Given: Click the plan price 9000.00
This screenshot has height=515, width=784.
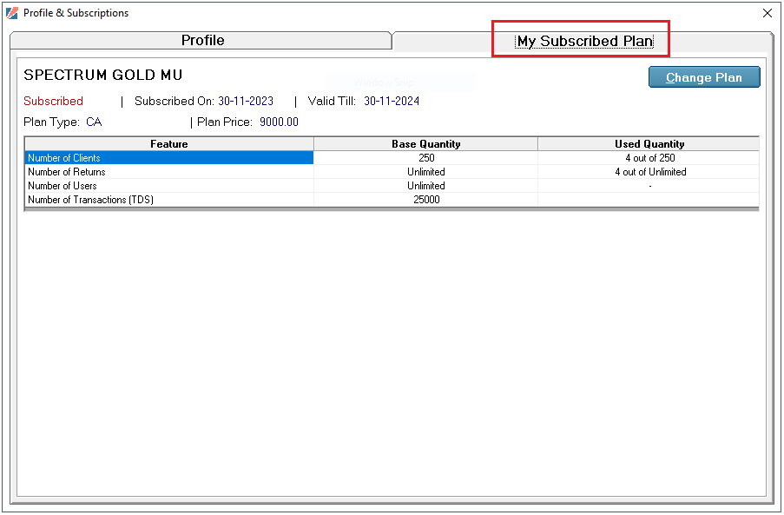Looking at the screenshot, I should click(x=279, y=122).
